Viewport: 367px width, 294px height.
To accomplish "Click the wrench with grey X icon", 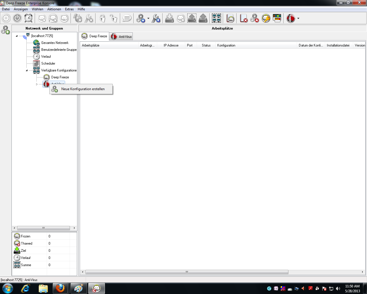I will (x=89, y=18).
